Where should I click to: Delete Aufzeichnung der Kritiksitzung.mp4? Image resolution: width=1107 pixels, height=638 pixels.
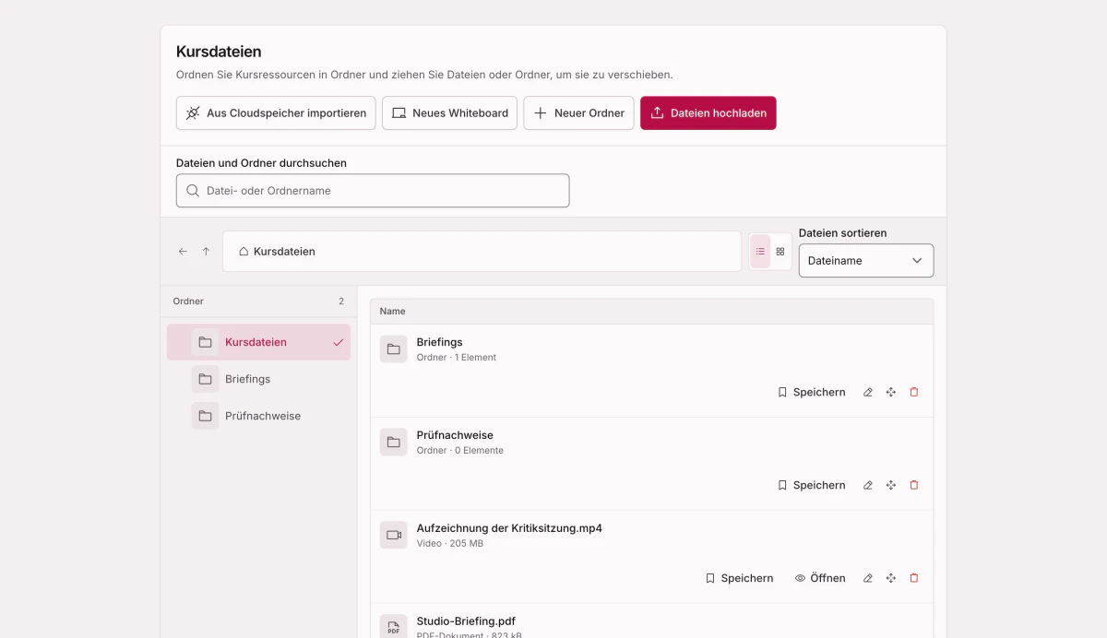pos(914,579)
